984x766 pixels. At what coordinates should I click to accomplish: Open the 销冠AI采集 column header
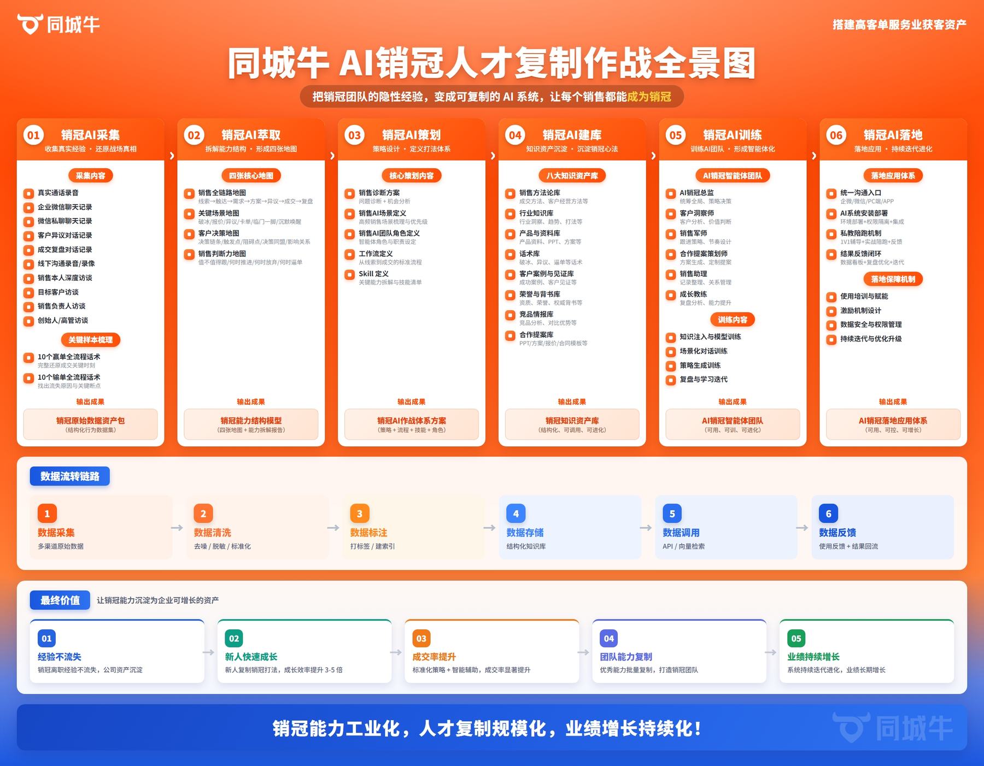pyautogui.click(x=91, y=139)
